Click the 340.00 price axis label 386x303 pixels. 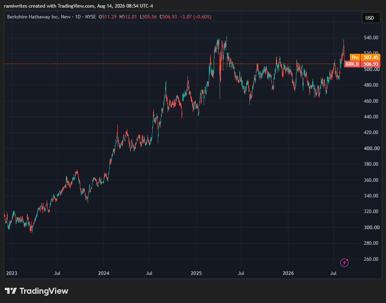371,196
